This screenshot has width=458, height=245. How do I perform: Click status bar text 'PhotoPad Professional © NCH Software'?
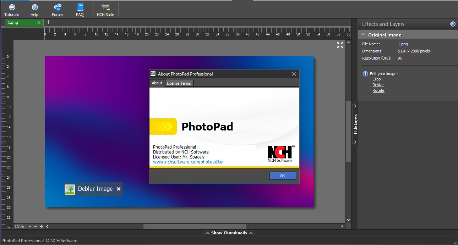click(x=39, y=241)
